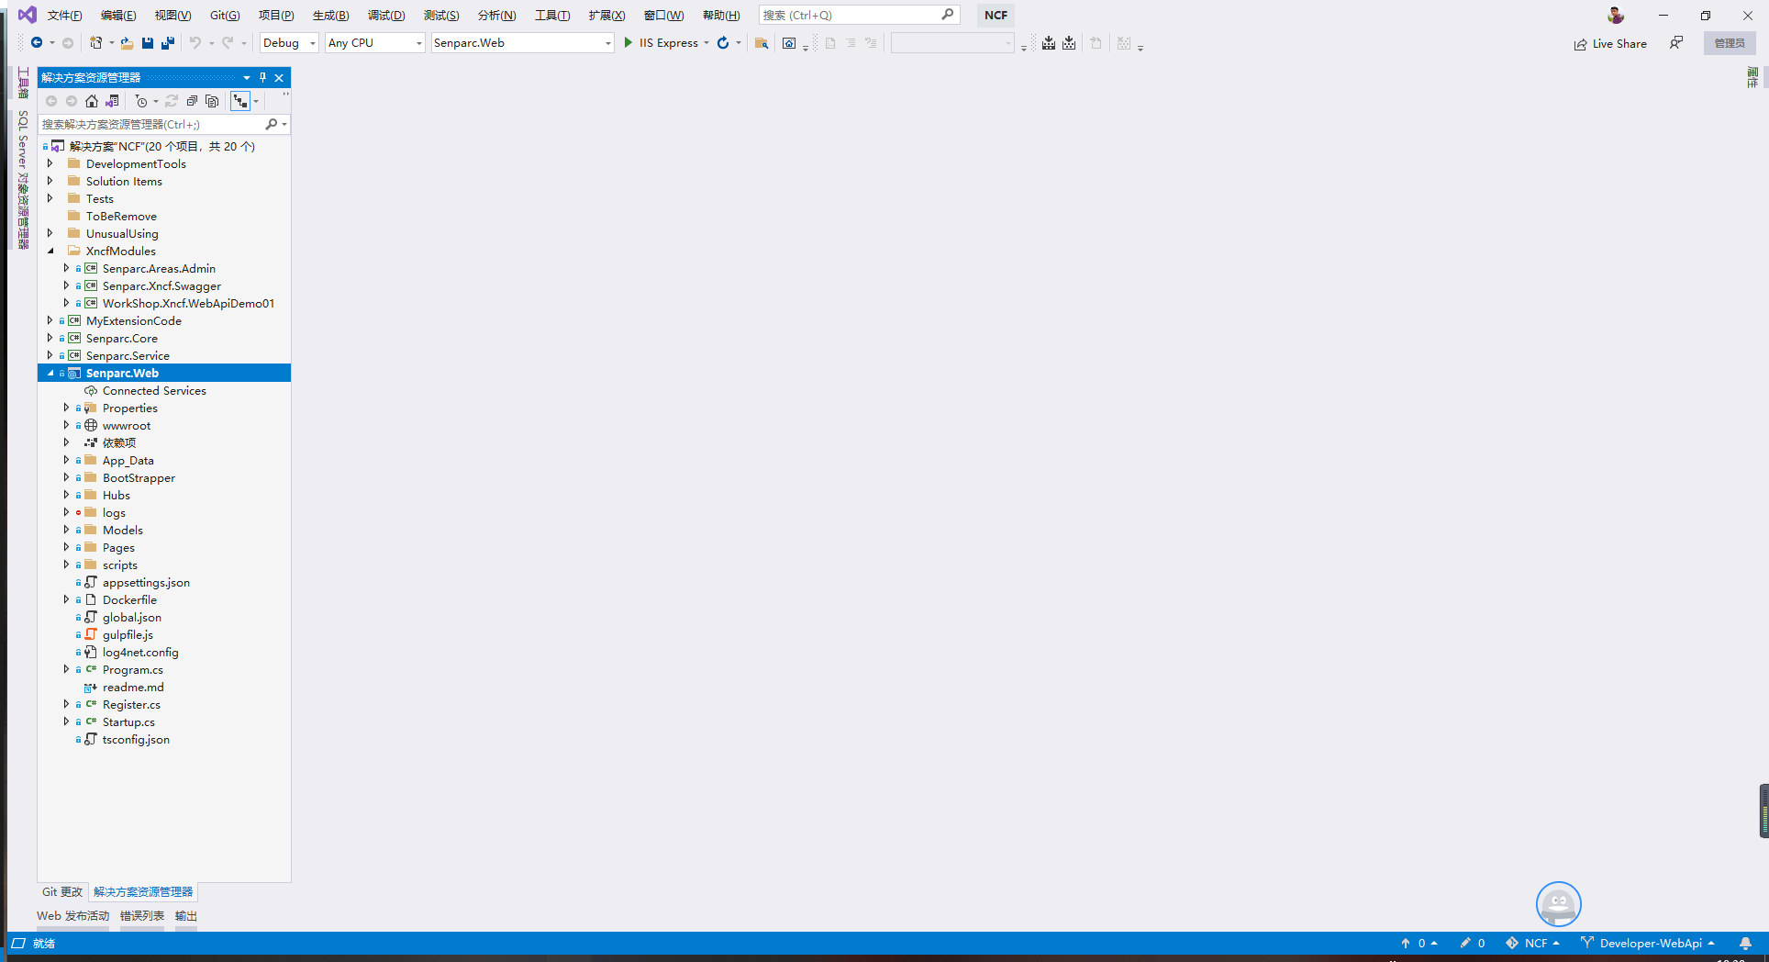This screenshot has width=1769, height=962.
Task: Toggle the auto-hide pin on Solution Explorer panel
Action: click(x=262, y=77)
